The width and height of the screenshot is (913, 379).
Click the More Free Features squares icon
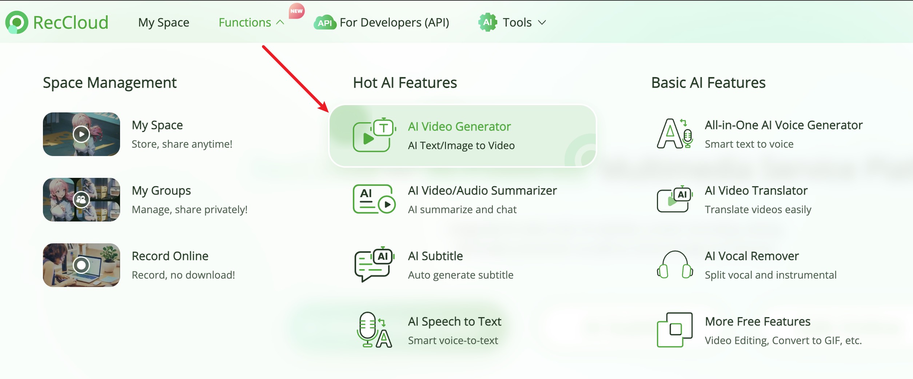tap(674, 330)
